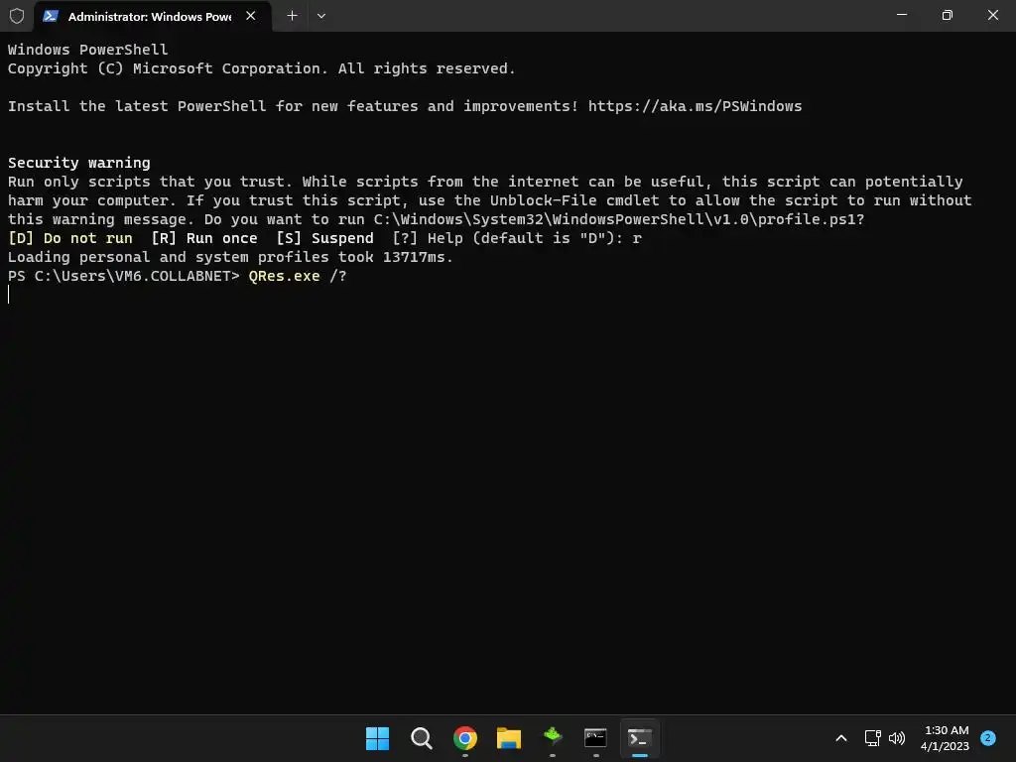Restore down the terminal window
This screenshot has height=762, width=1016.
948,15
